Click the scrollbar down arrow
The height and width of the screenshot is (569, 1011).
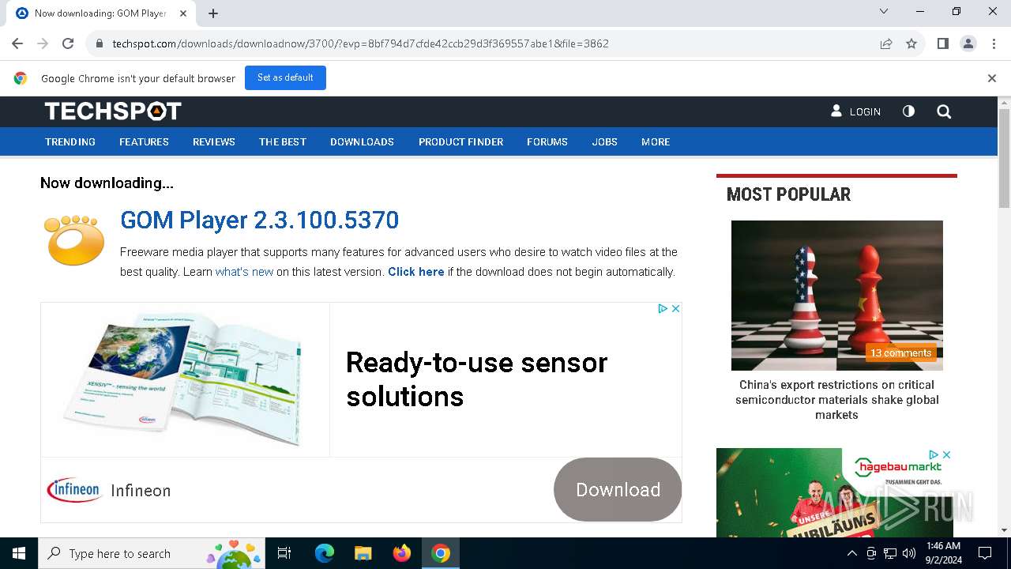(1004, 530)
